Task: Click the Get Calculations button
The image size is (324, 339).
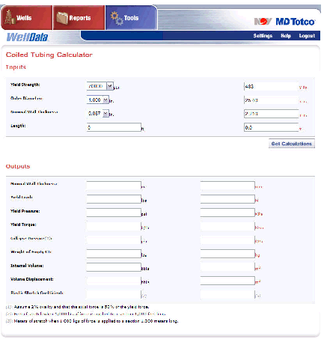Action: pos(292,144)
